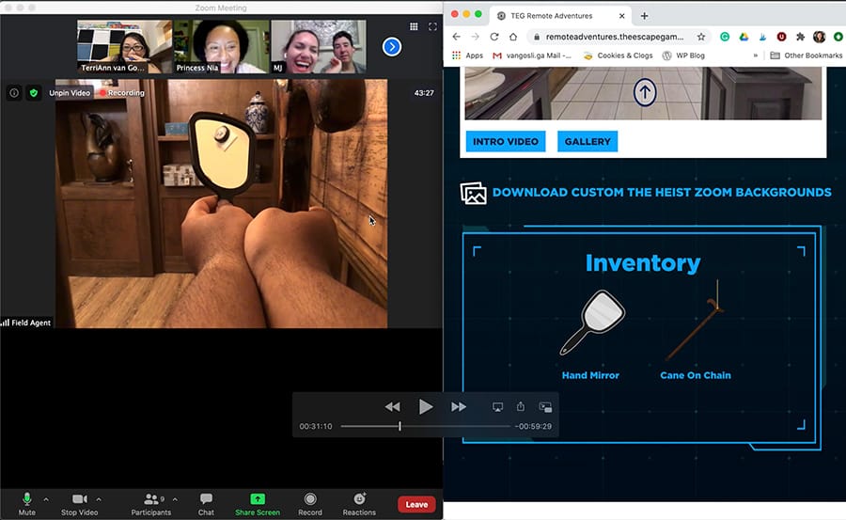
Task: Open the Grammarly extension icon
Action: pyautogui.click(x=725, y=37)
